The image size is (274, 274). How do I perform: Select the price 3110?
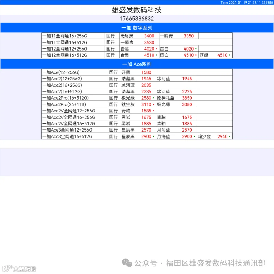[x=146, y=104]
